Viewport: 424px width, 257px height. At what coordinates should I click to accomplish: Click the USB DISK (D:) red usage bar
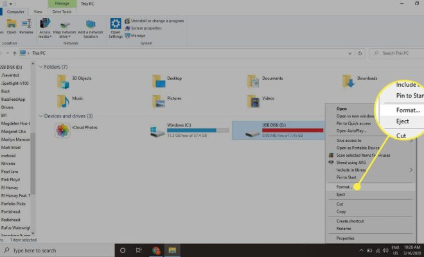pos(292,130)
